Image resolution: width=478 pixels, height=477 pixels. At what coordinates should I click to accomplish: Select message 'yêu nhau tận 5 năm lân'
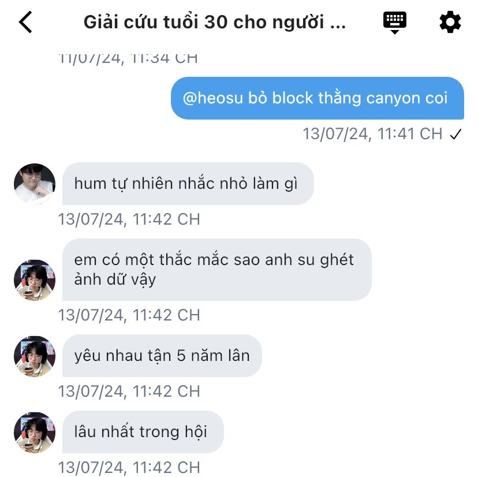162,356
